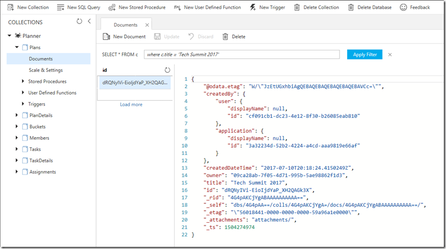Open Scale & Settings

(x=46, y=70)
